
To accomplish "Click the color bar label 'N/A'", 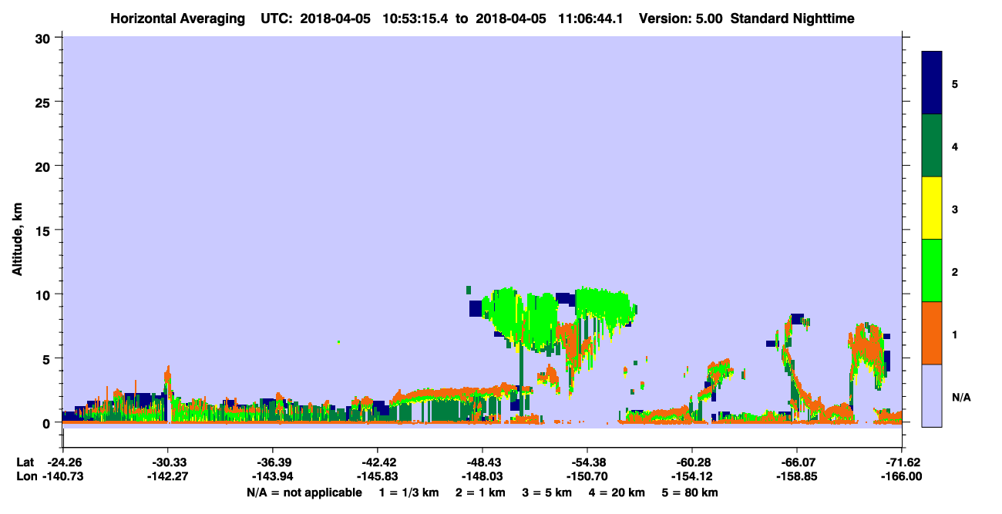I will pyautogui.click(x=960, y=397).
